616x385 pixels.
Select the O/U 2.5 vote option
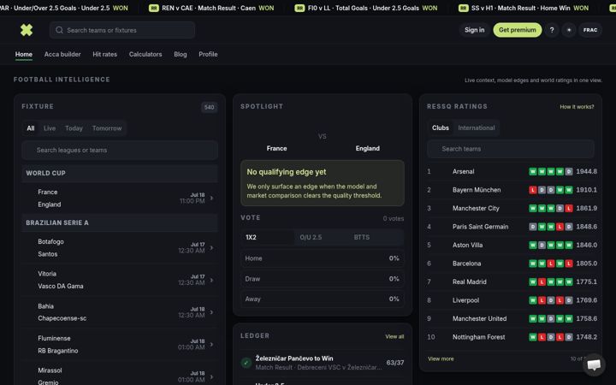[x=311, y=237]
